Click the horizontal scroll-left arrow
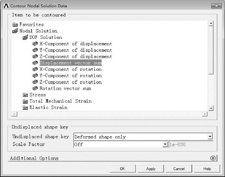 [x=14, y=114]
